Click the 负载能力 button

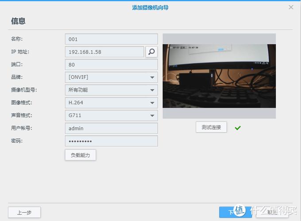click(81, 155)
